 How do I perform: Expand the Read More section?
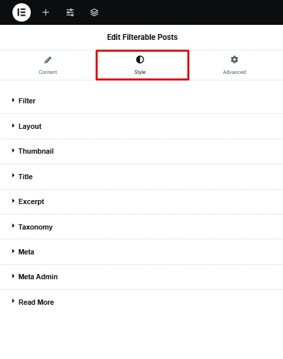tap(141, 302)
